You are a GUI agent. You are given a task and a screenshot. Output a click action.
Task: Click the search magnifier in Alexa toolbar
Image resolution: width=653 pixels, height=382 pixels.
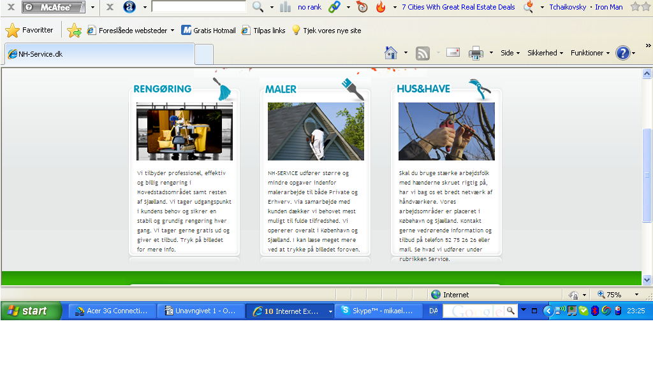pos(258,7)
